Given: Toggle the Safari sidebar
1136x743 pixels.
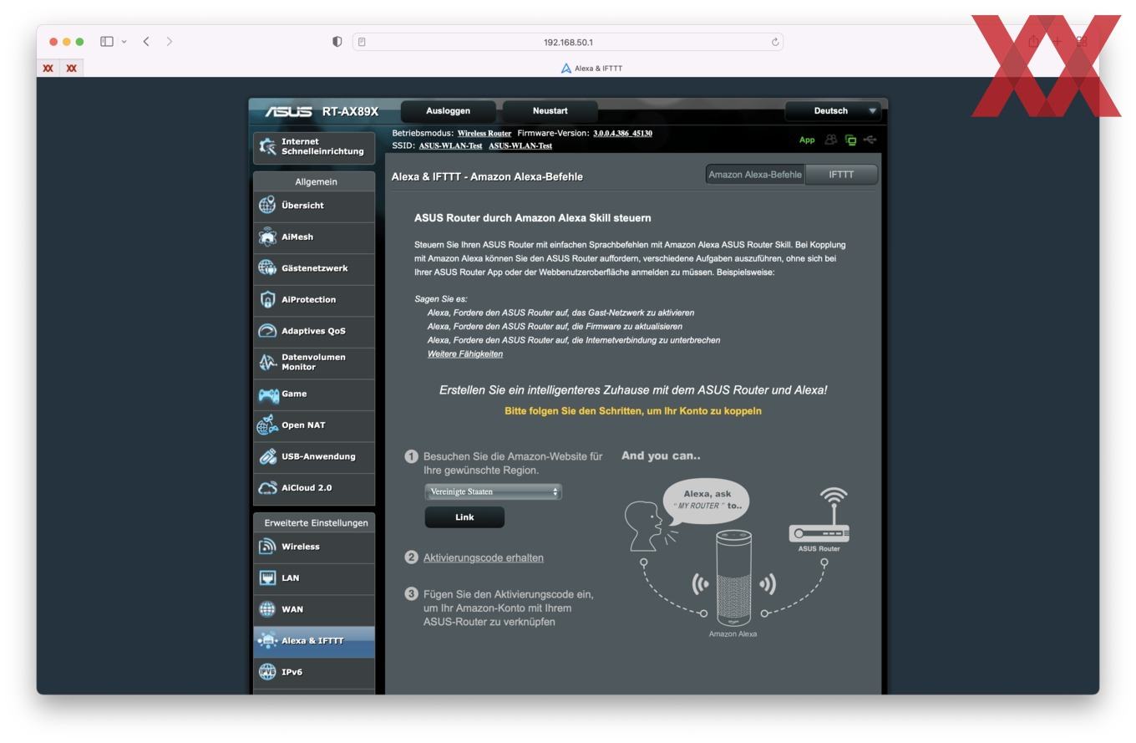Looking at the screenshot, I should pos(107,42).
